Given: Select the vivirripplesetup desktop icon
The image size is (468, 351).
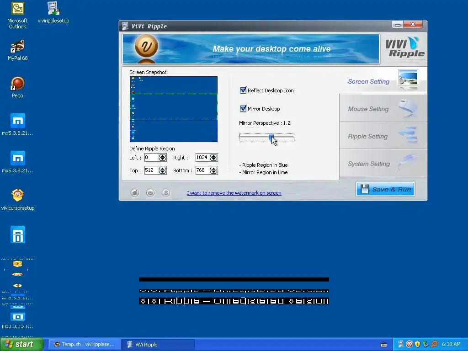Looking at the screenshot, I should [53, 12].
